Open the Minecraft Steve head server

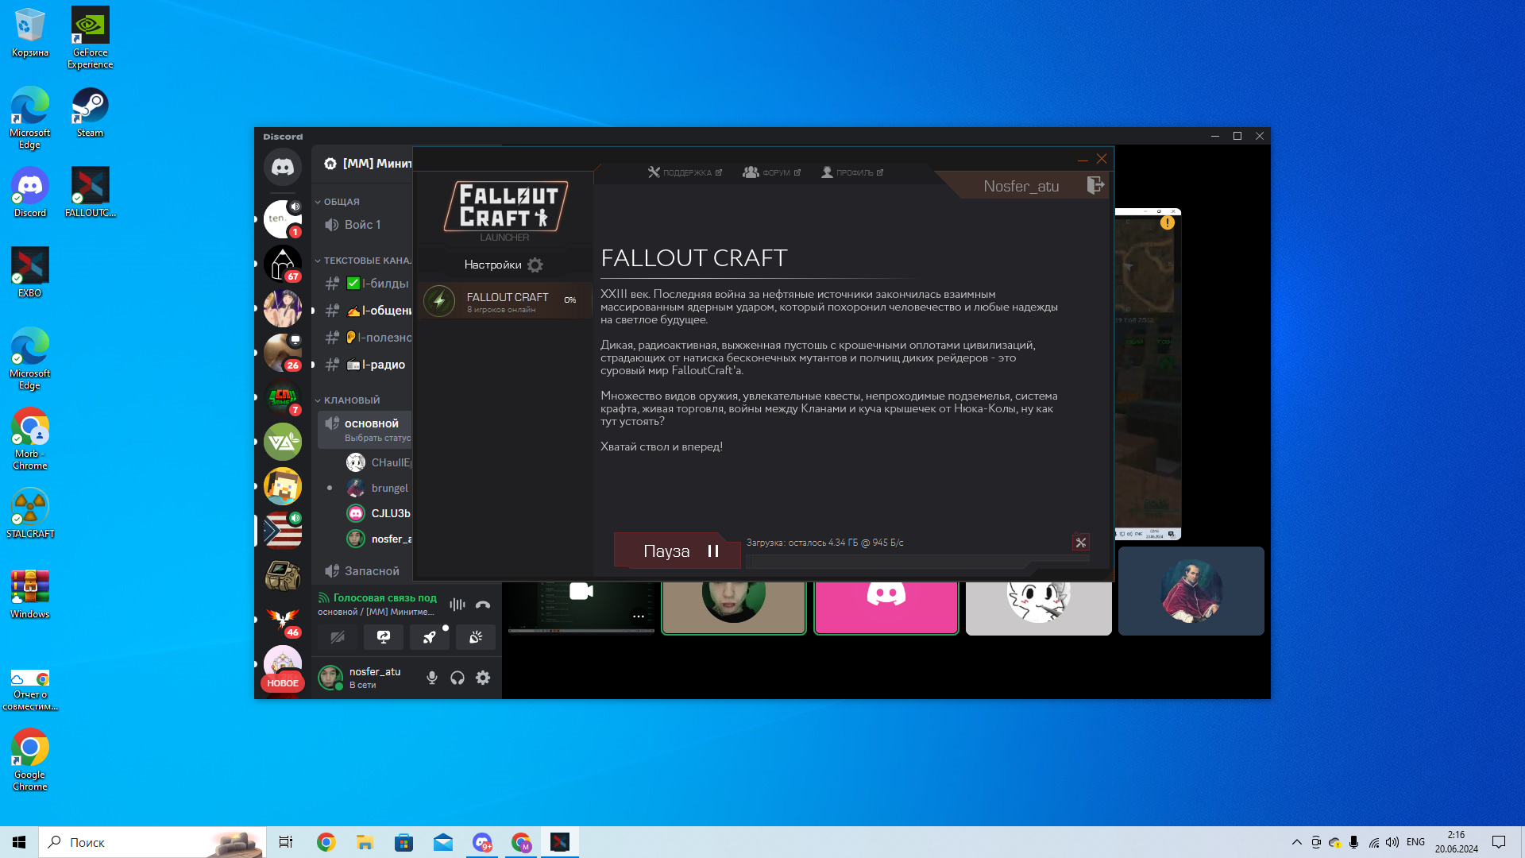pos(283,486)
